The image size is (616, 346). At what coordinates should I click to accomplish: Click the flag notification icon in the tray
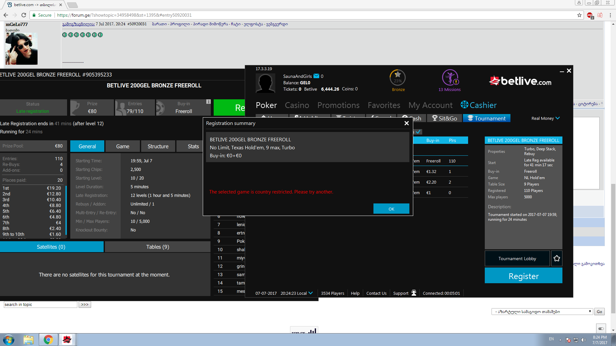(x=568, y=340)
